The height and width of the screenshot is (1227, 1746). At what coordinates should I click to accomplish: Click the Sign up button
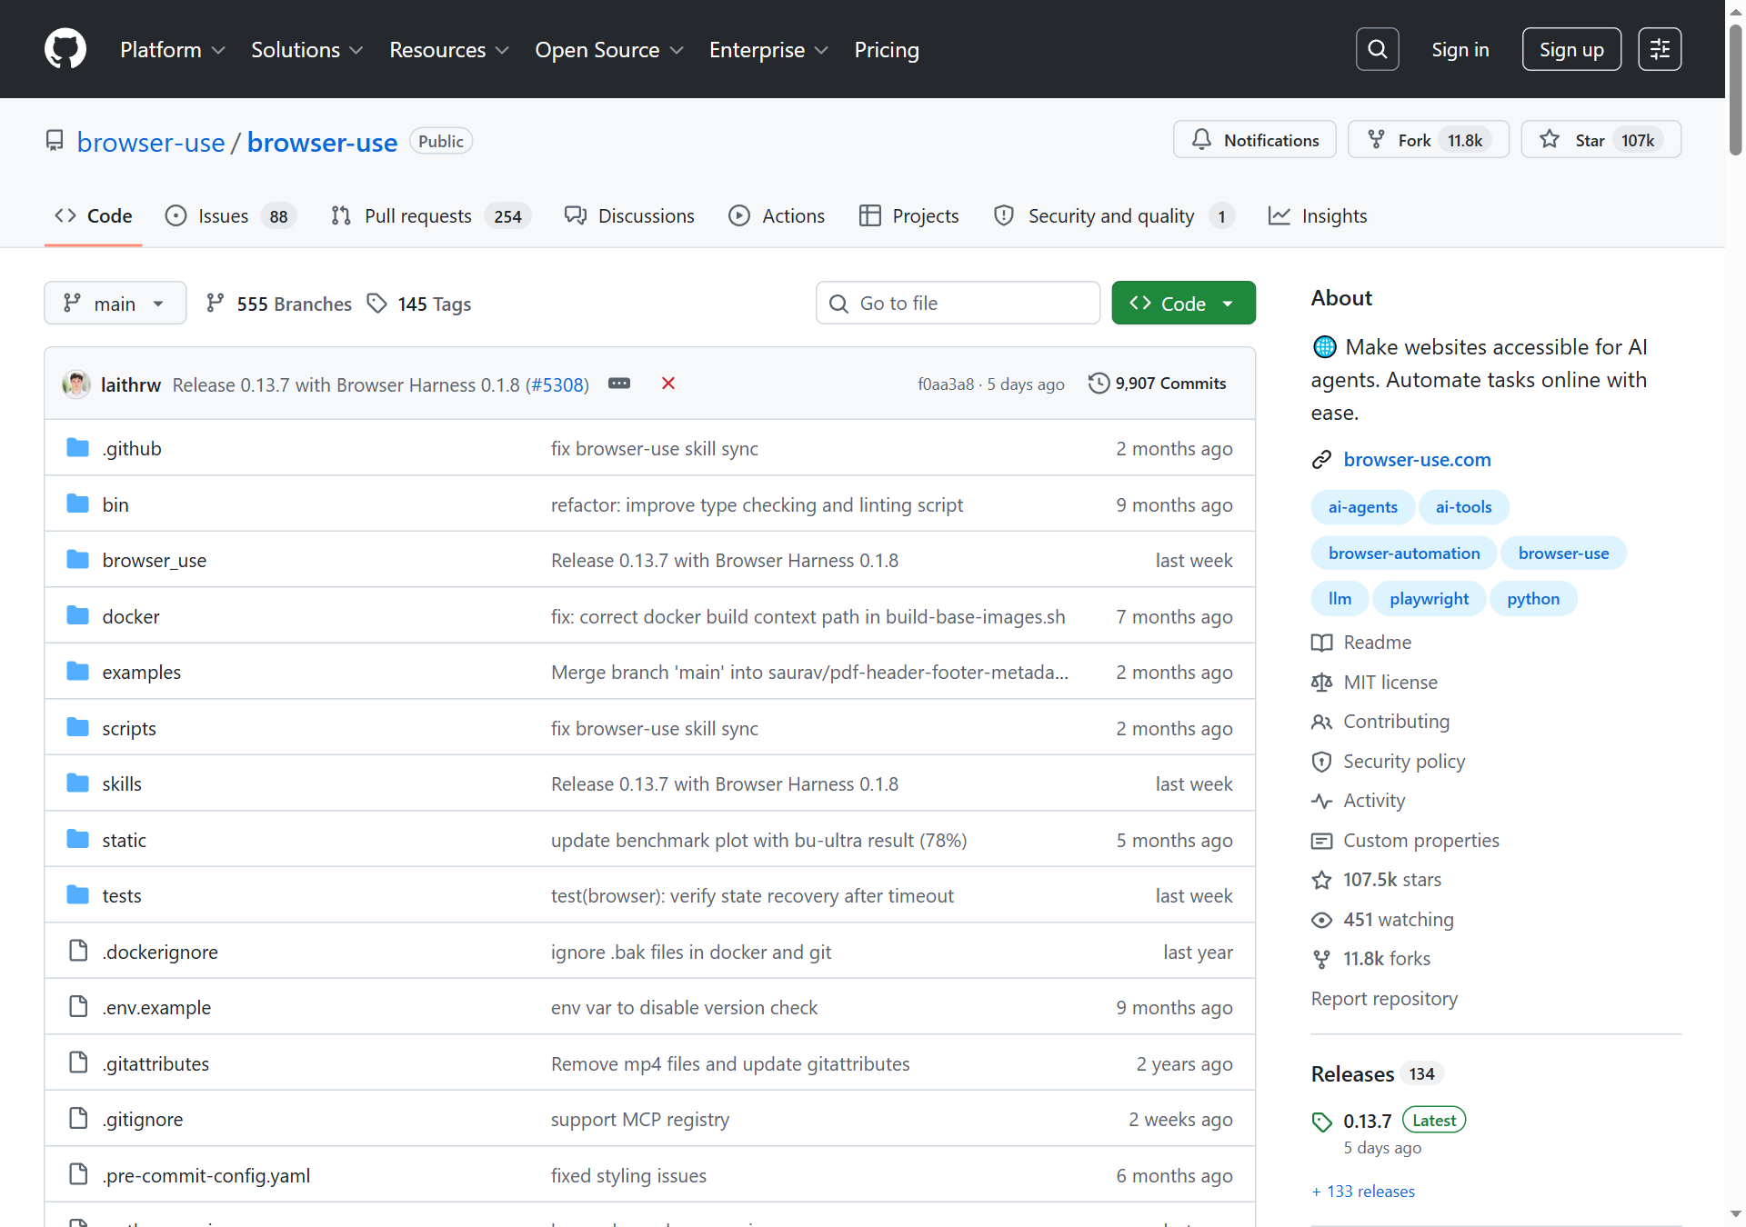1571,50
